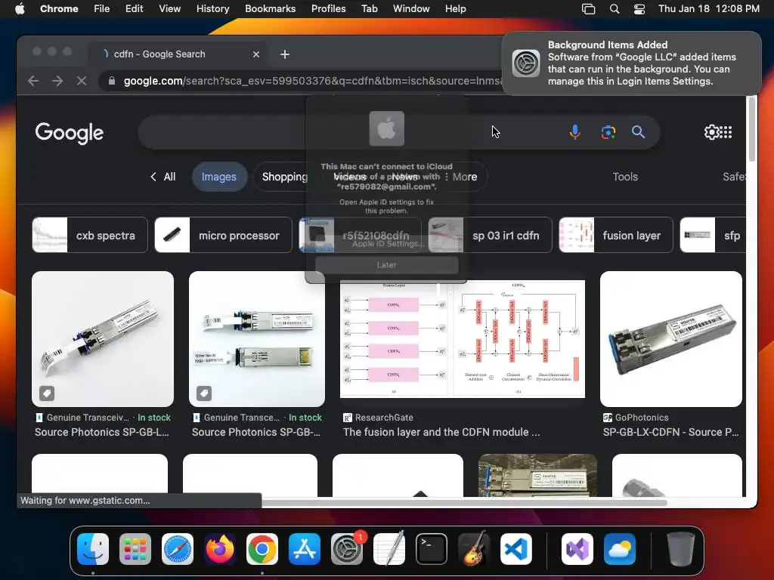Open System Settings with badge in Dock

[x=346, y=549]
